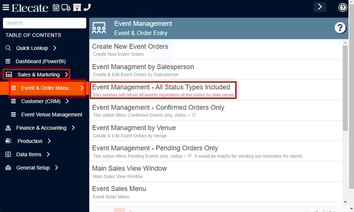Expand the Customer (CRM) chevron
Viewport: 354px width, 212px height.
tap(67, 101)
